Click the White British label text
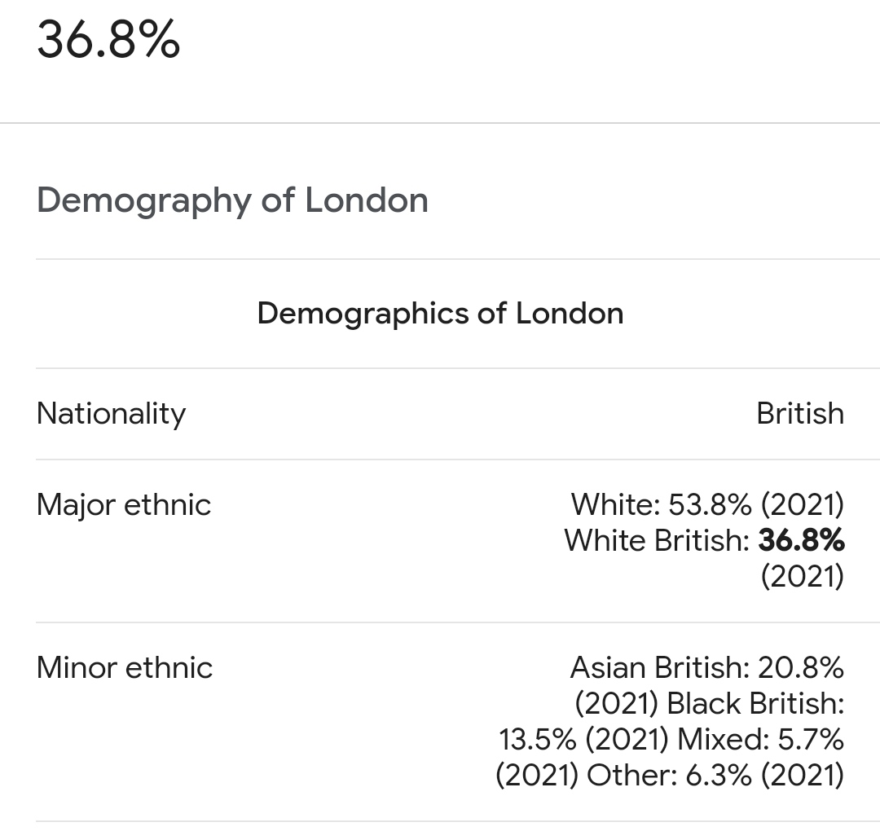The height and width of the screenshot is (840, 880). point(656,540)
